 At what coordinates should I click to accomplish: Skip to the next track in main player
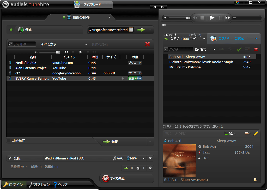(x=227, y=17)
